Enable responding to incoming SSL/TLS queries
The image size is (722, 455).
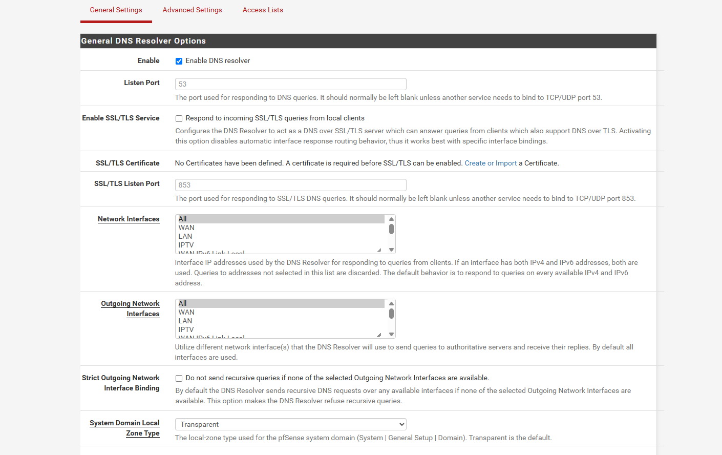click(x=179, y=118)
